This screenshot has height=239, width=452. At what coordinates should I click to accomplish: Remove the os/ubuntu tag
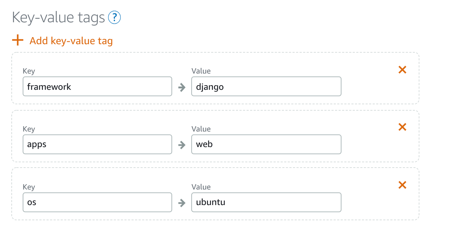pos(402,185)
